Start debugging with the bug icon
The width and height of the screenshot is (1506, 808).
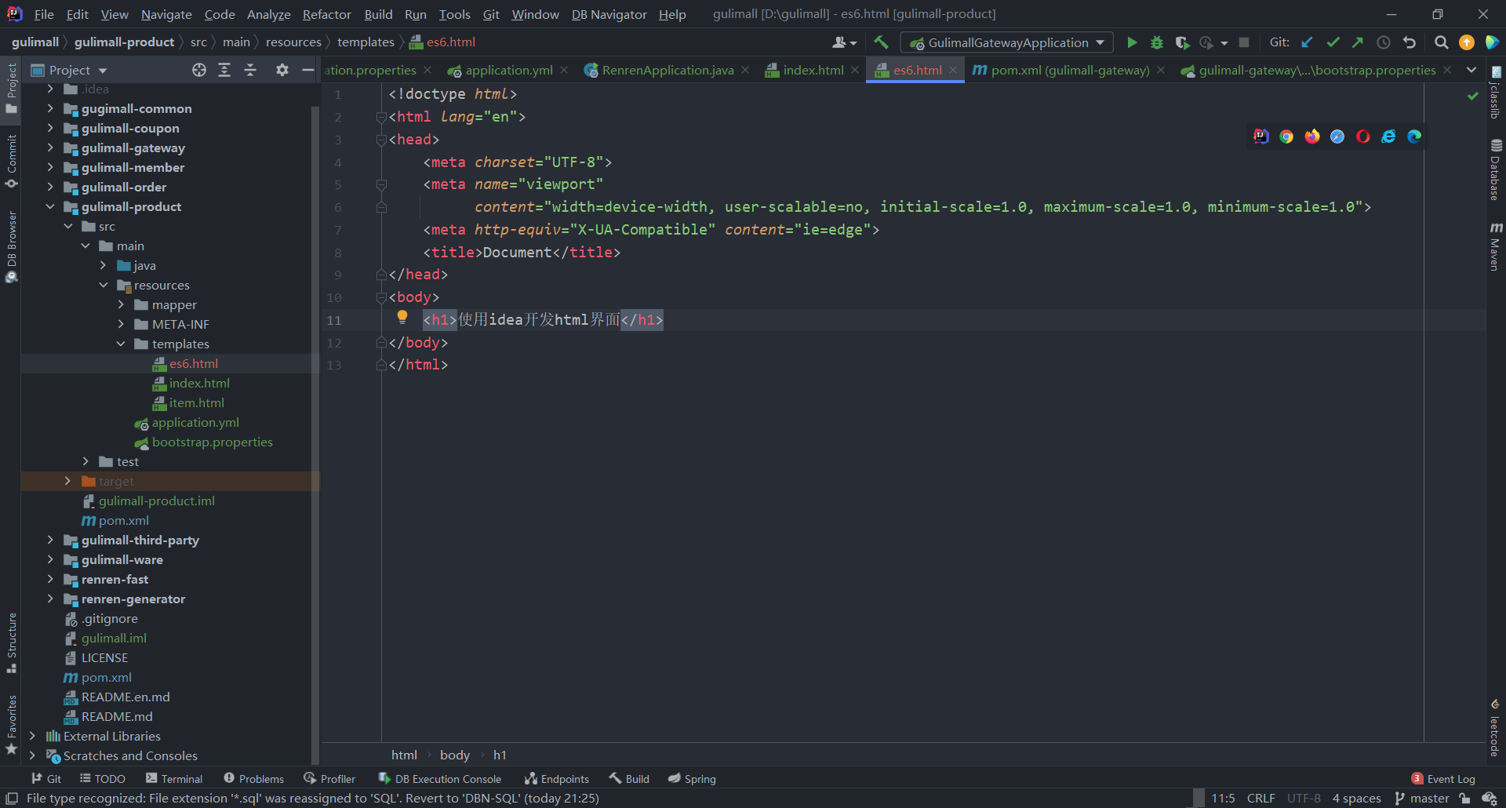point(1157,42)
